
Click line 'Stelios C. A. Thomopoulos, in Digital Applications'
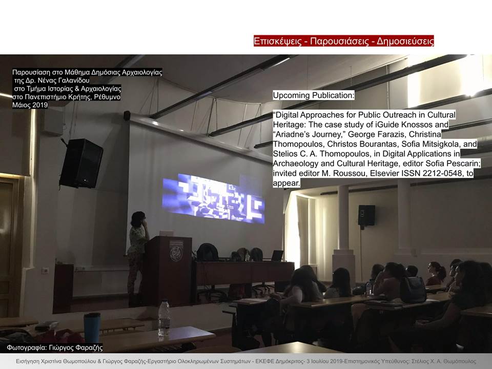(366, 154)
